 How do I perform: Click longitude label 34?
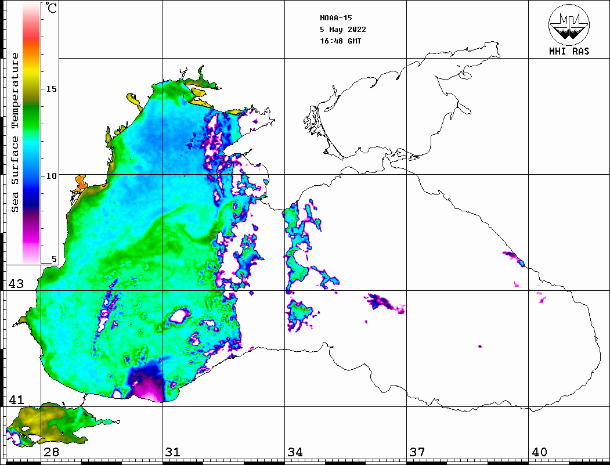tap(295, 452)
